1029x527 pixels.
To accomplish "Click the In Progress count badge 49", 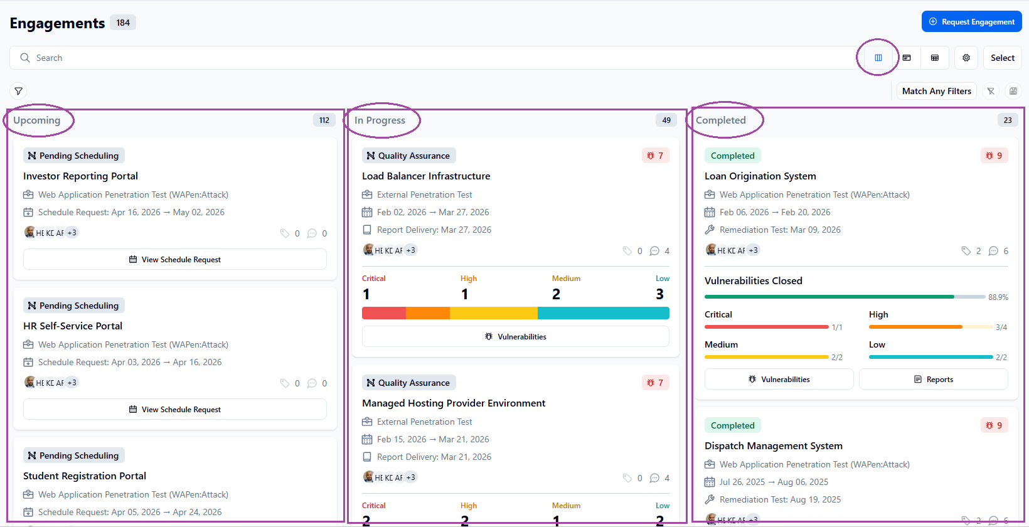I will pyautogui.click(x=666, y=120).
